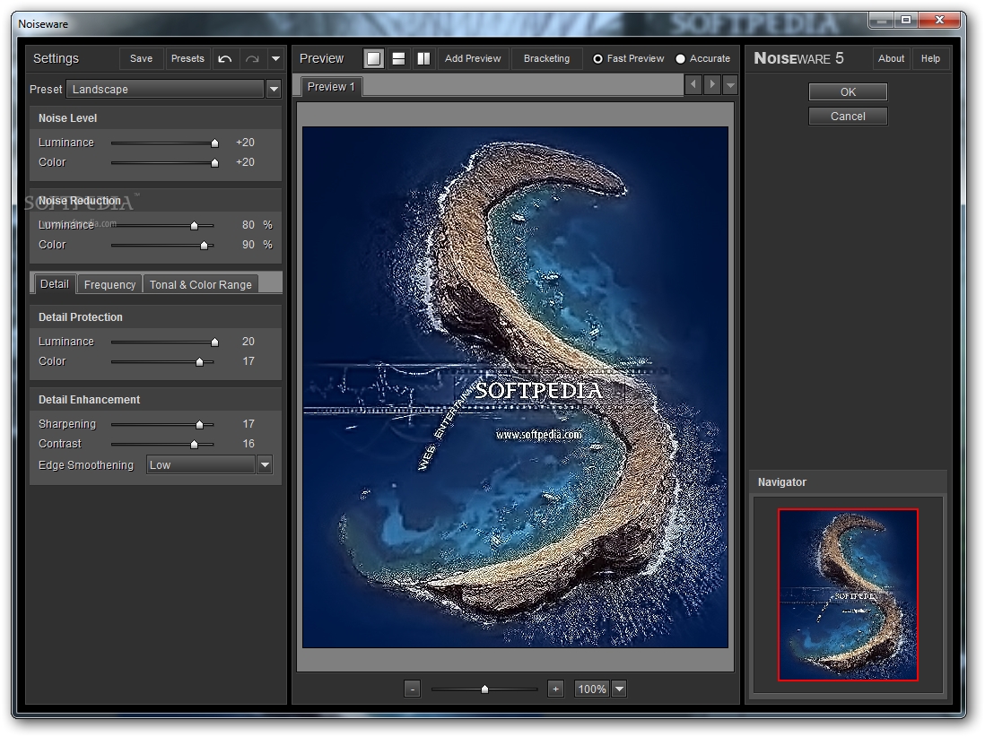985x737 pixels.
Task: Open the settings options arrow menu
Action: [275, 58]
